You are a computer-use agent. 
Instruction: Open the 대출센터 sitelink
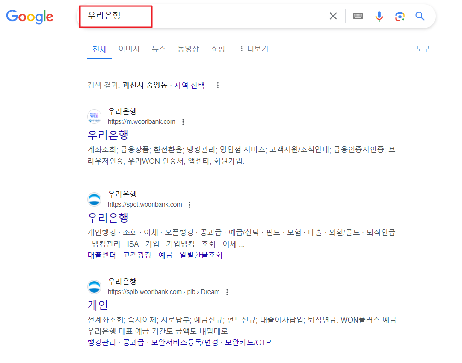[101, 255]
